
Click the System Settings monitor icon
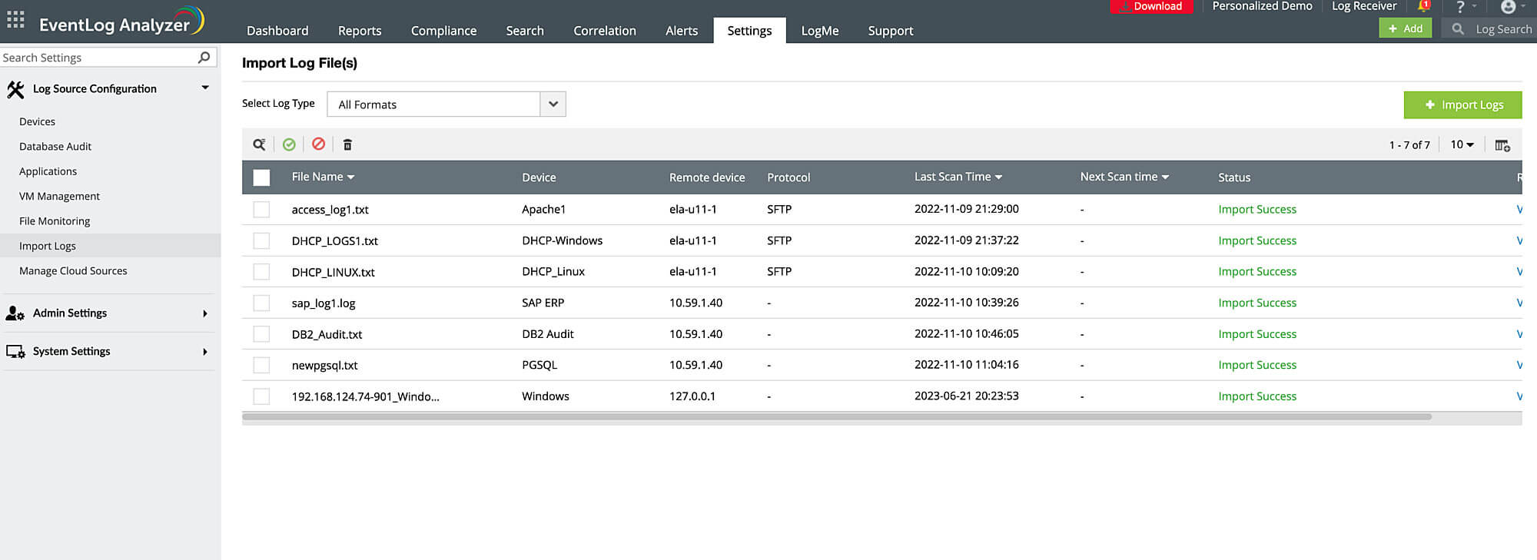tap(15, 352)
